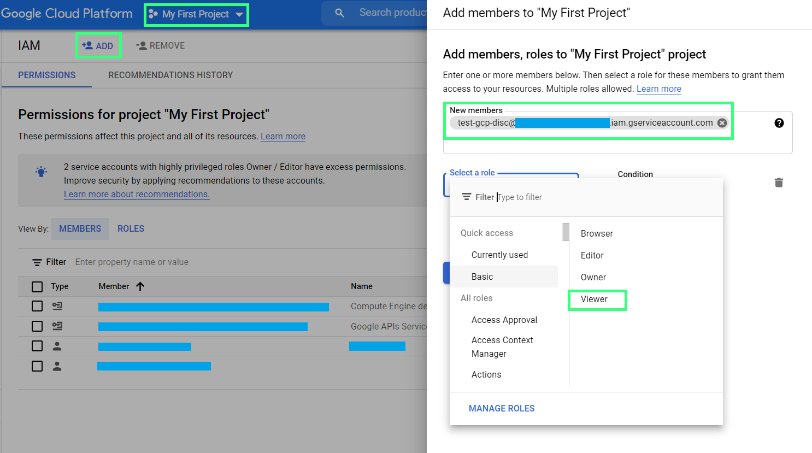Click the project hexagon icon in header
Screen dimensions: 812x453
(x=153, y=14)
